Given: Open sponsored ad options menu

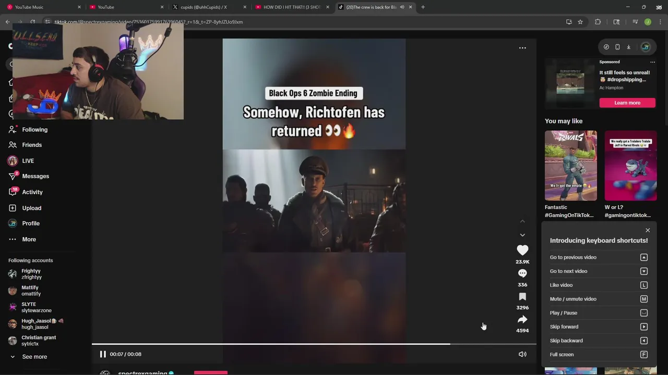Looking at the screenshot, I should [652, 62].
